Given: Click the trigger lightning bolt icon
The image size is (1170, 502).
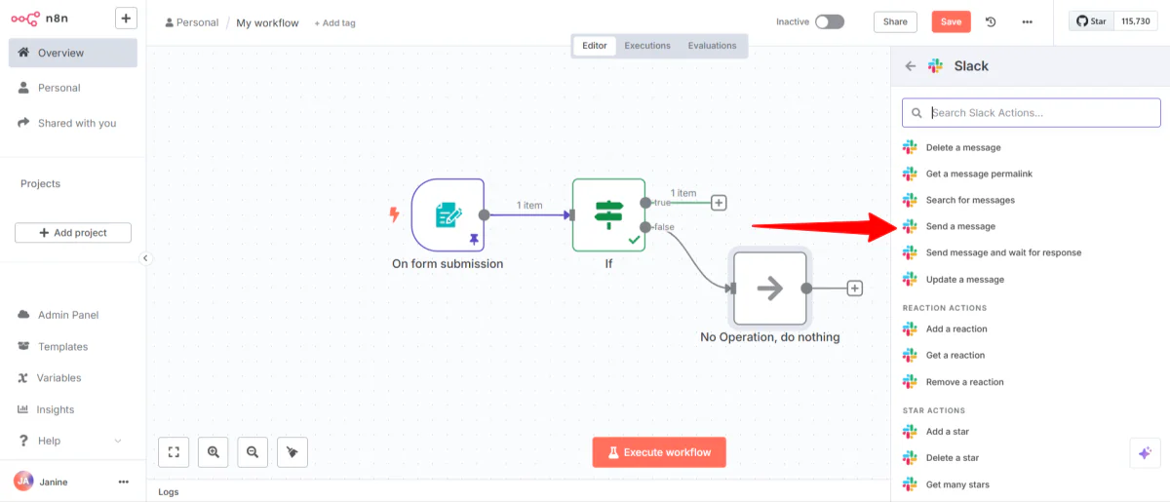Looking at the screenshot, I should click(394, 214).
